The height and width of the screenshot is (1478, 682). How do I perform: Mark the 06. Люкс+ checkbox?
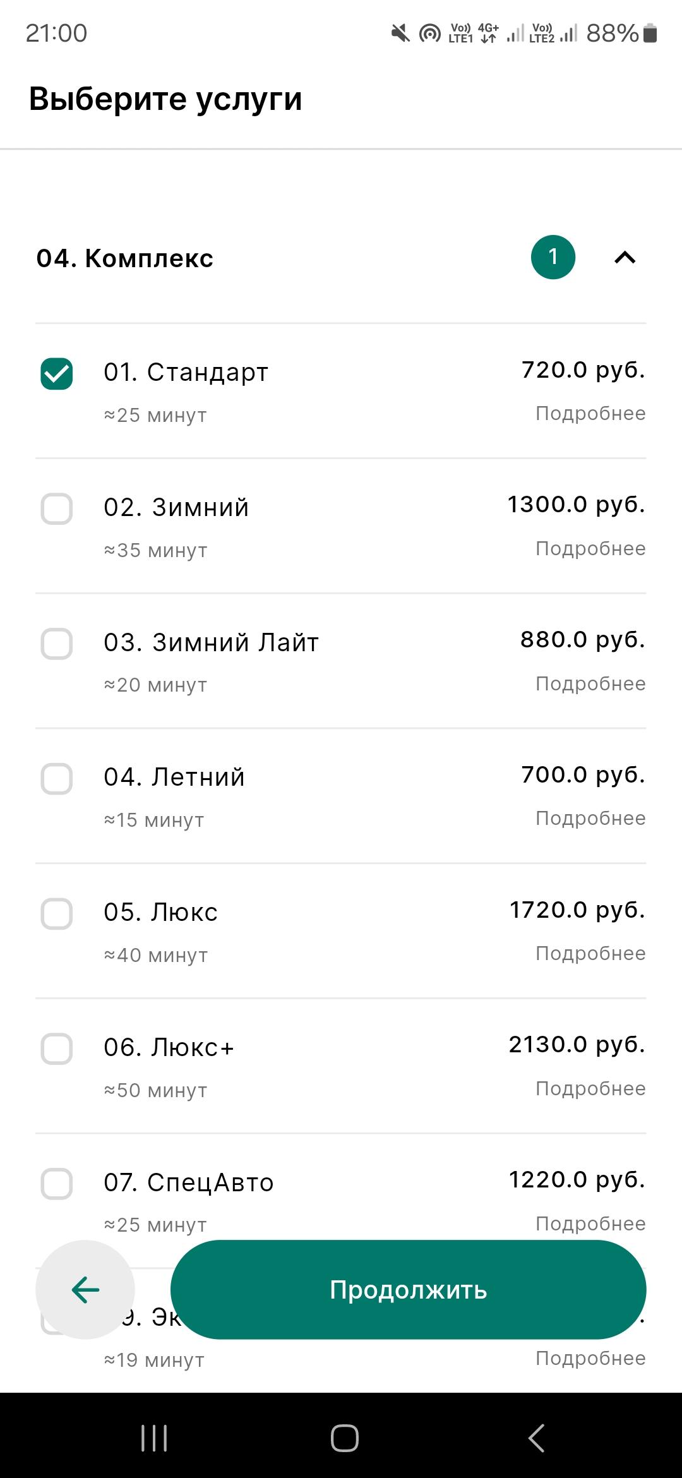(57, 1048)
